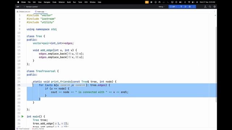Click the Bluetooth icon in the menu bar
Image resolution: width=232 pixels, height=130 pixels.
tap(185, 2)
